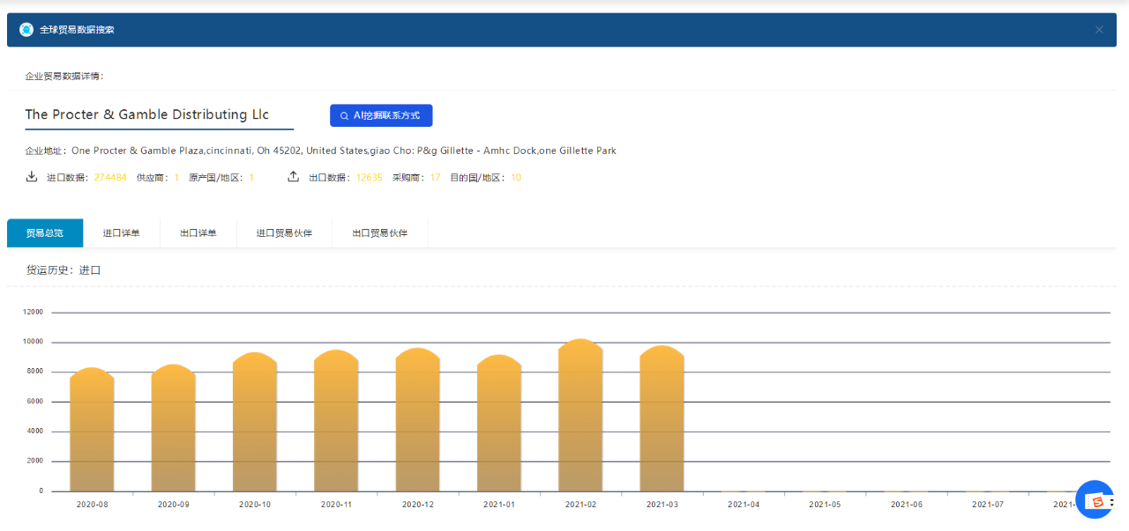Viewport: 1129px width, 531px height.
Task: Click the export data upload icon
Action: point(294,177)
